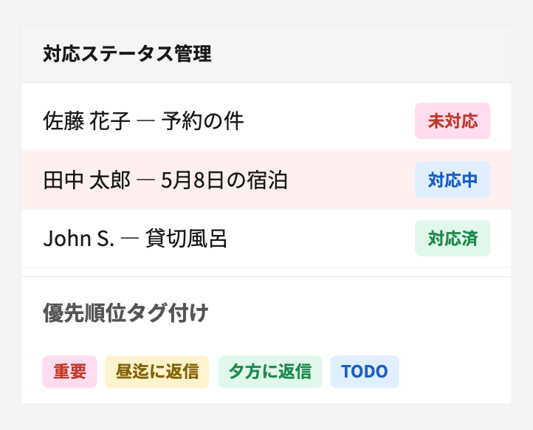Apply the TODO tag
Image resolution: width=533 pixels, height=430 pixels.
point(365,372)
